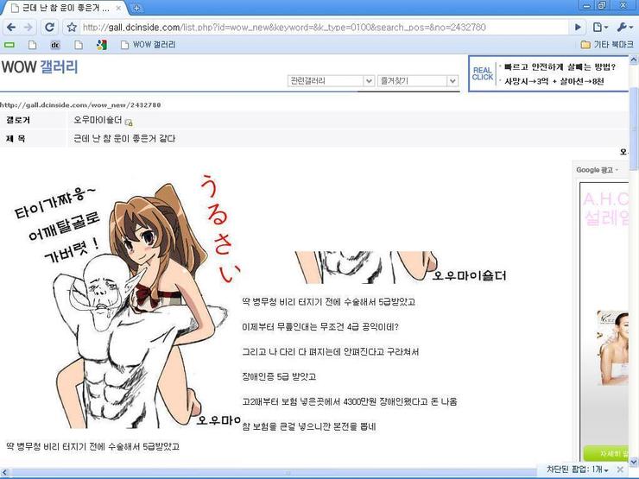639x479 pixels.
Task: Click the current tab titled 근데 난 참 운이 좋은거
Action: tap(66, 8)
